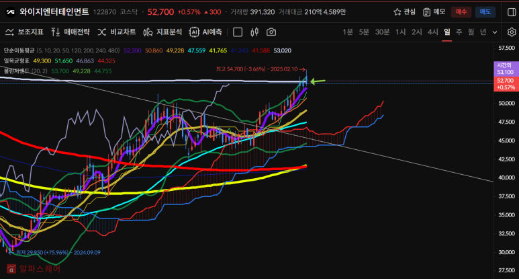This screenshot has width=519, height=279.
Task: Capture chart with camera icon
Action: 271,32
